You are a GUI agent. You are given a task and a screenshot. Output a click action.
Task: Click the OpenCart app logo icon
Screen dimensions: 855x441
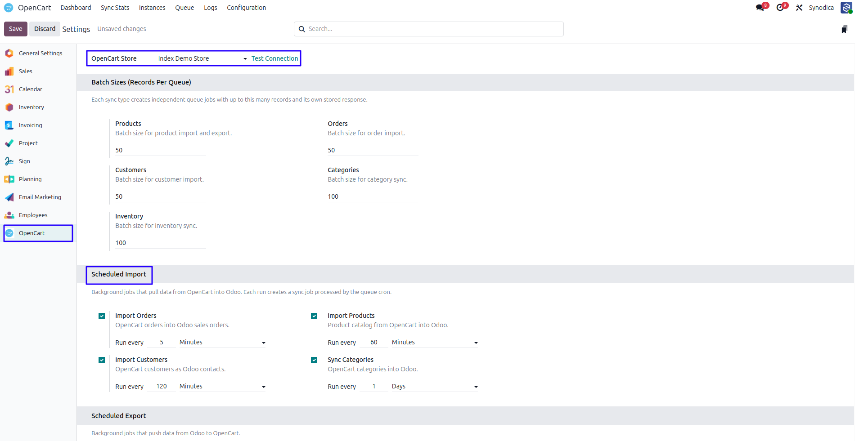(9, 8)
